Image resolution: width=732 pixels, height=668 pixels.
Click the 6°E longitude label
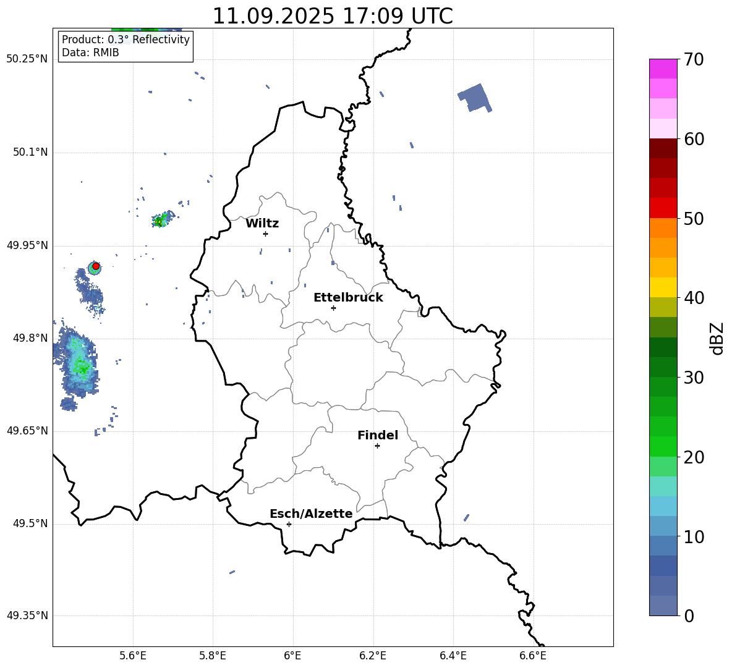tap(292, 656)
